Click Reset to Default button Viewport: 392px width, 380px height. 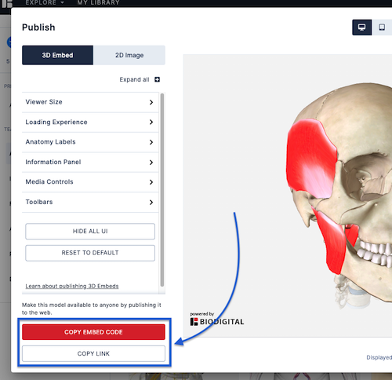[x=90, y=253]
